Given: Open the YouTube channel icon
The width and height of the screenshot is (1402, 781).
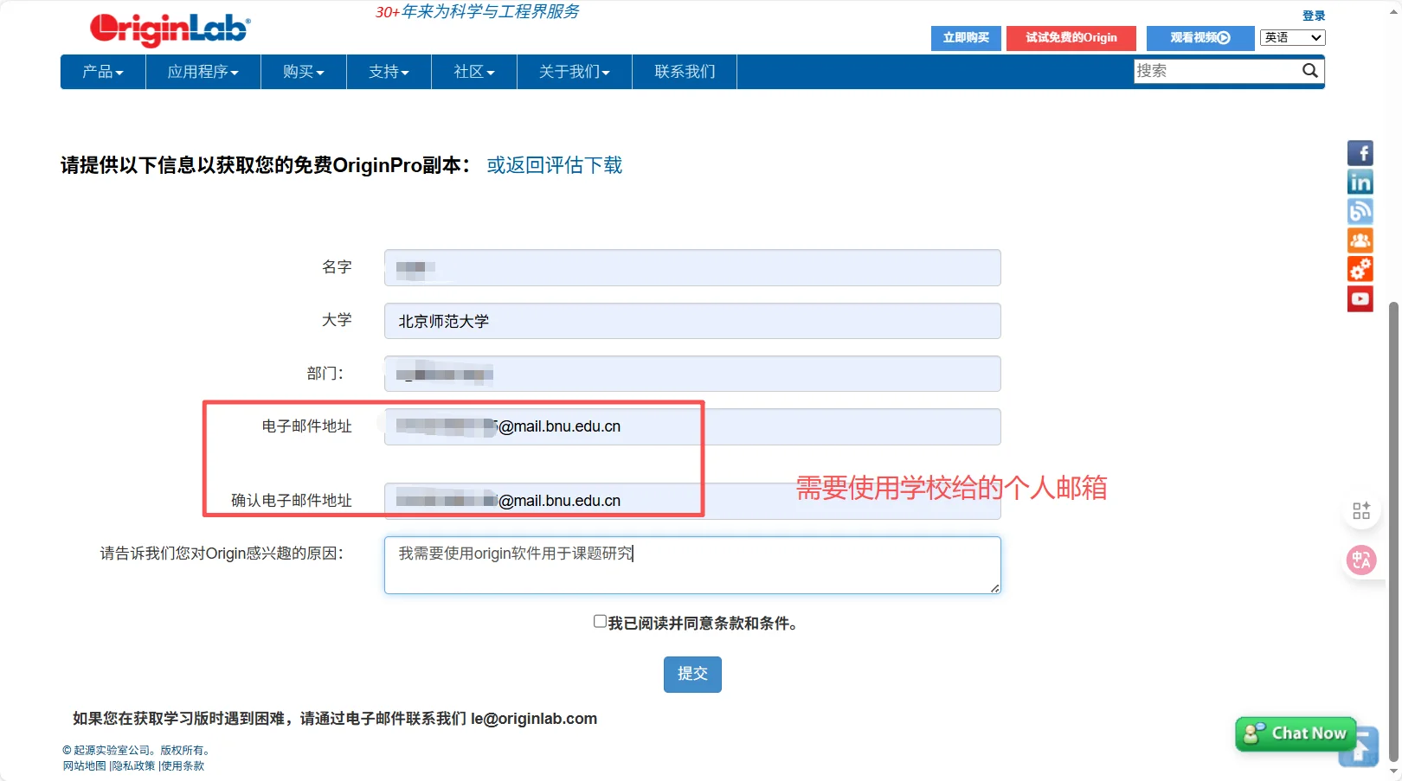Looking at the screenshot, I should [1360, 298].
